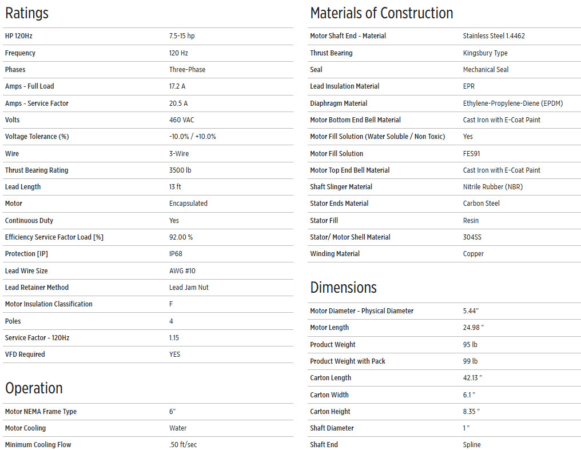Click the Product Weight with Pack label

click(348, 361)
